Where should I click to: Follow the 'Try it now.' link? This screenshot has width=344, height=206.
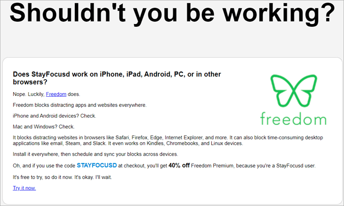[24, 188]
